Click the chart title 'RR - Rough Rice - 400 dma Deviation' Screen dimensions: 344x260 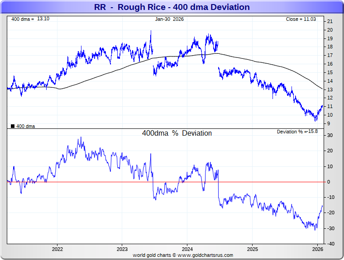tap(172, 7)
